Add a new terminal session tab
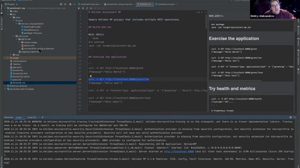This screenshot has width=300, height=168. tap(43, 117)
